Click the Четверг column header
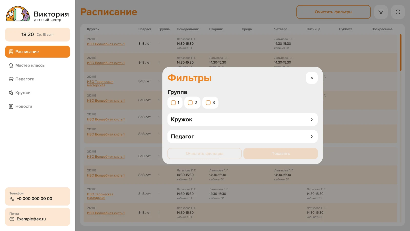This screenshot has height=231, width=410. point(281,29)
